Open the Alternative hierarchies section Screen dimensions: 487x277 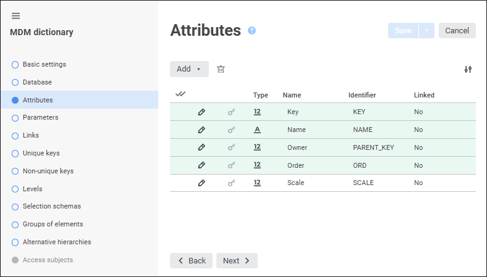[x=57, y=242]
